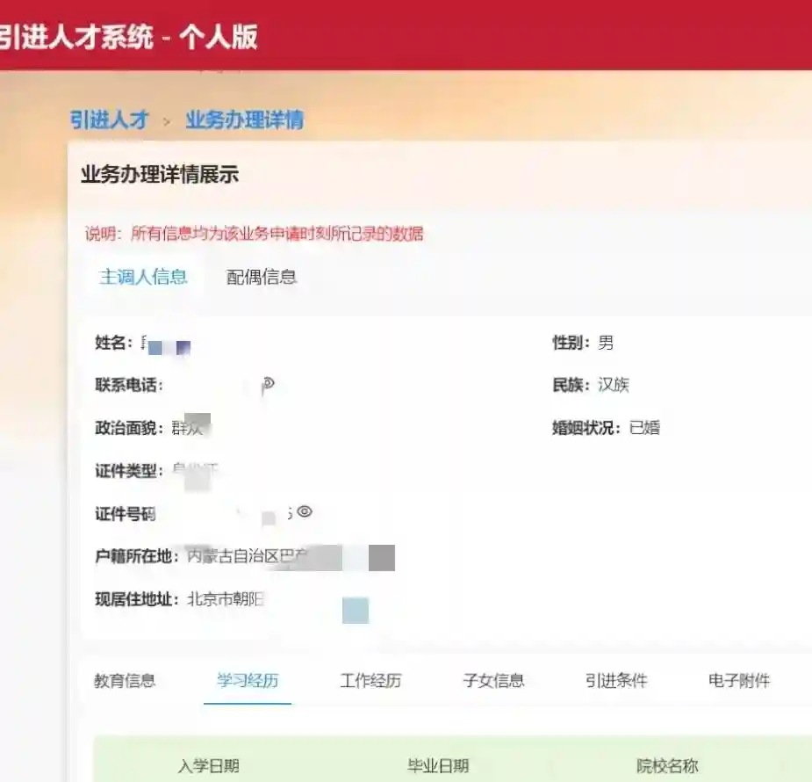Go back to 引进人才 breadcrumb
Screen dimensions: 812x782
[x=110, y=120]
